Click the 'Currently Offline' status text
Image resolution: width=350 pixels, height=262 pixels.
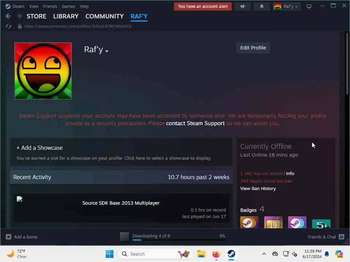tap(266, 146)
